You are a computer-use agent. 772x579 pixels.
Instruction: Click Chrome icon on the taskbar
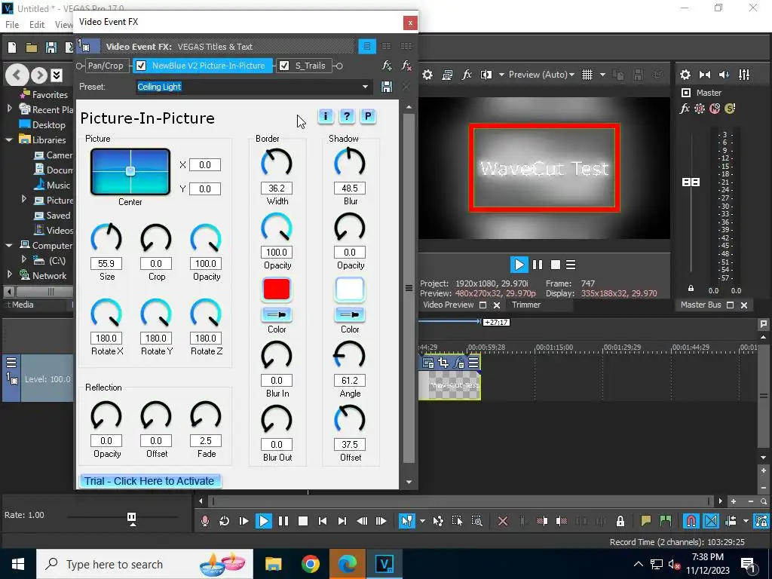click(x=310, y=564)
